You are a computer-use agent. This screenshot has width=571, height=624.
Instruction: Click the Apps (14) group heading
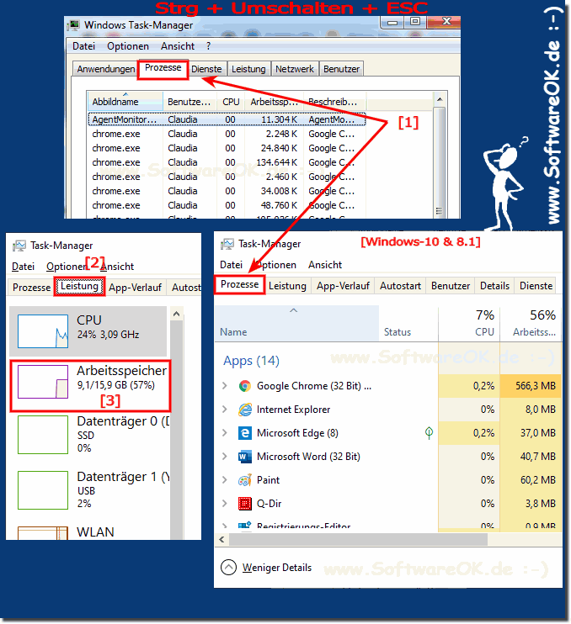click(x=251, y=361)
